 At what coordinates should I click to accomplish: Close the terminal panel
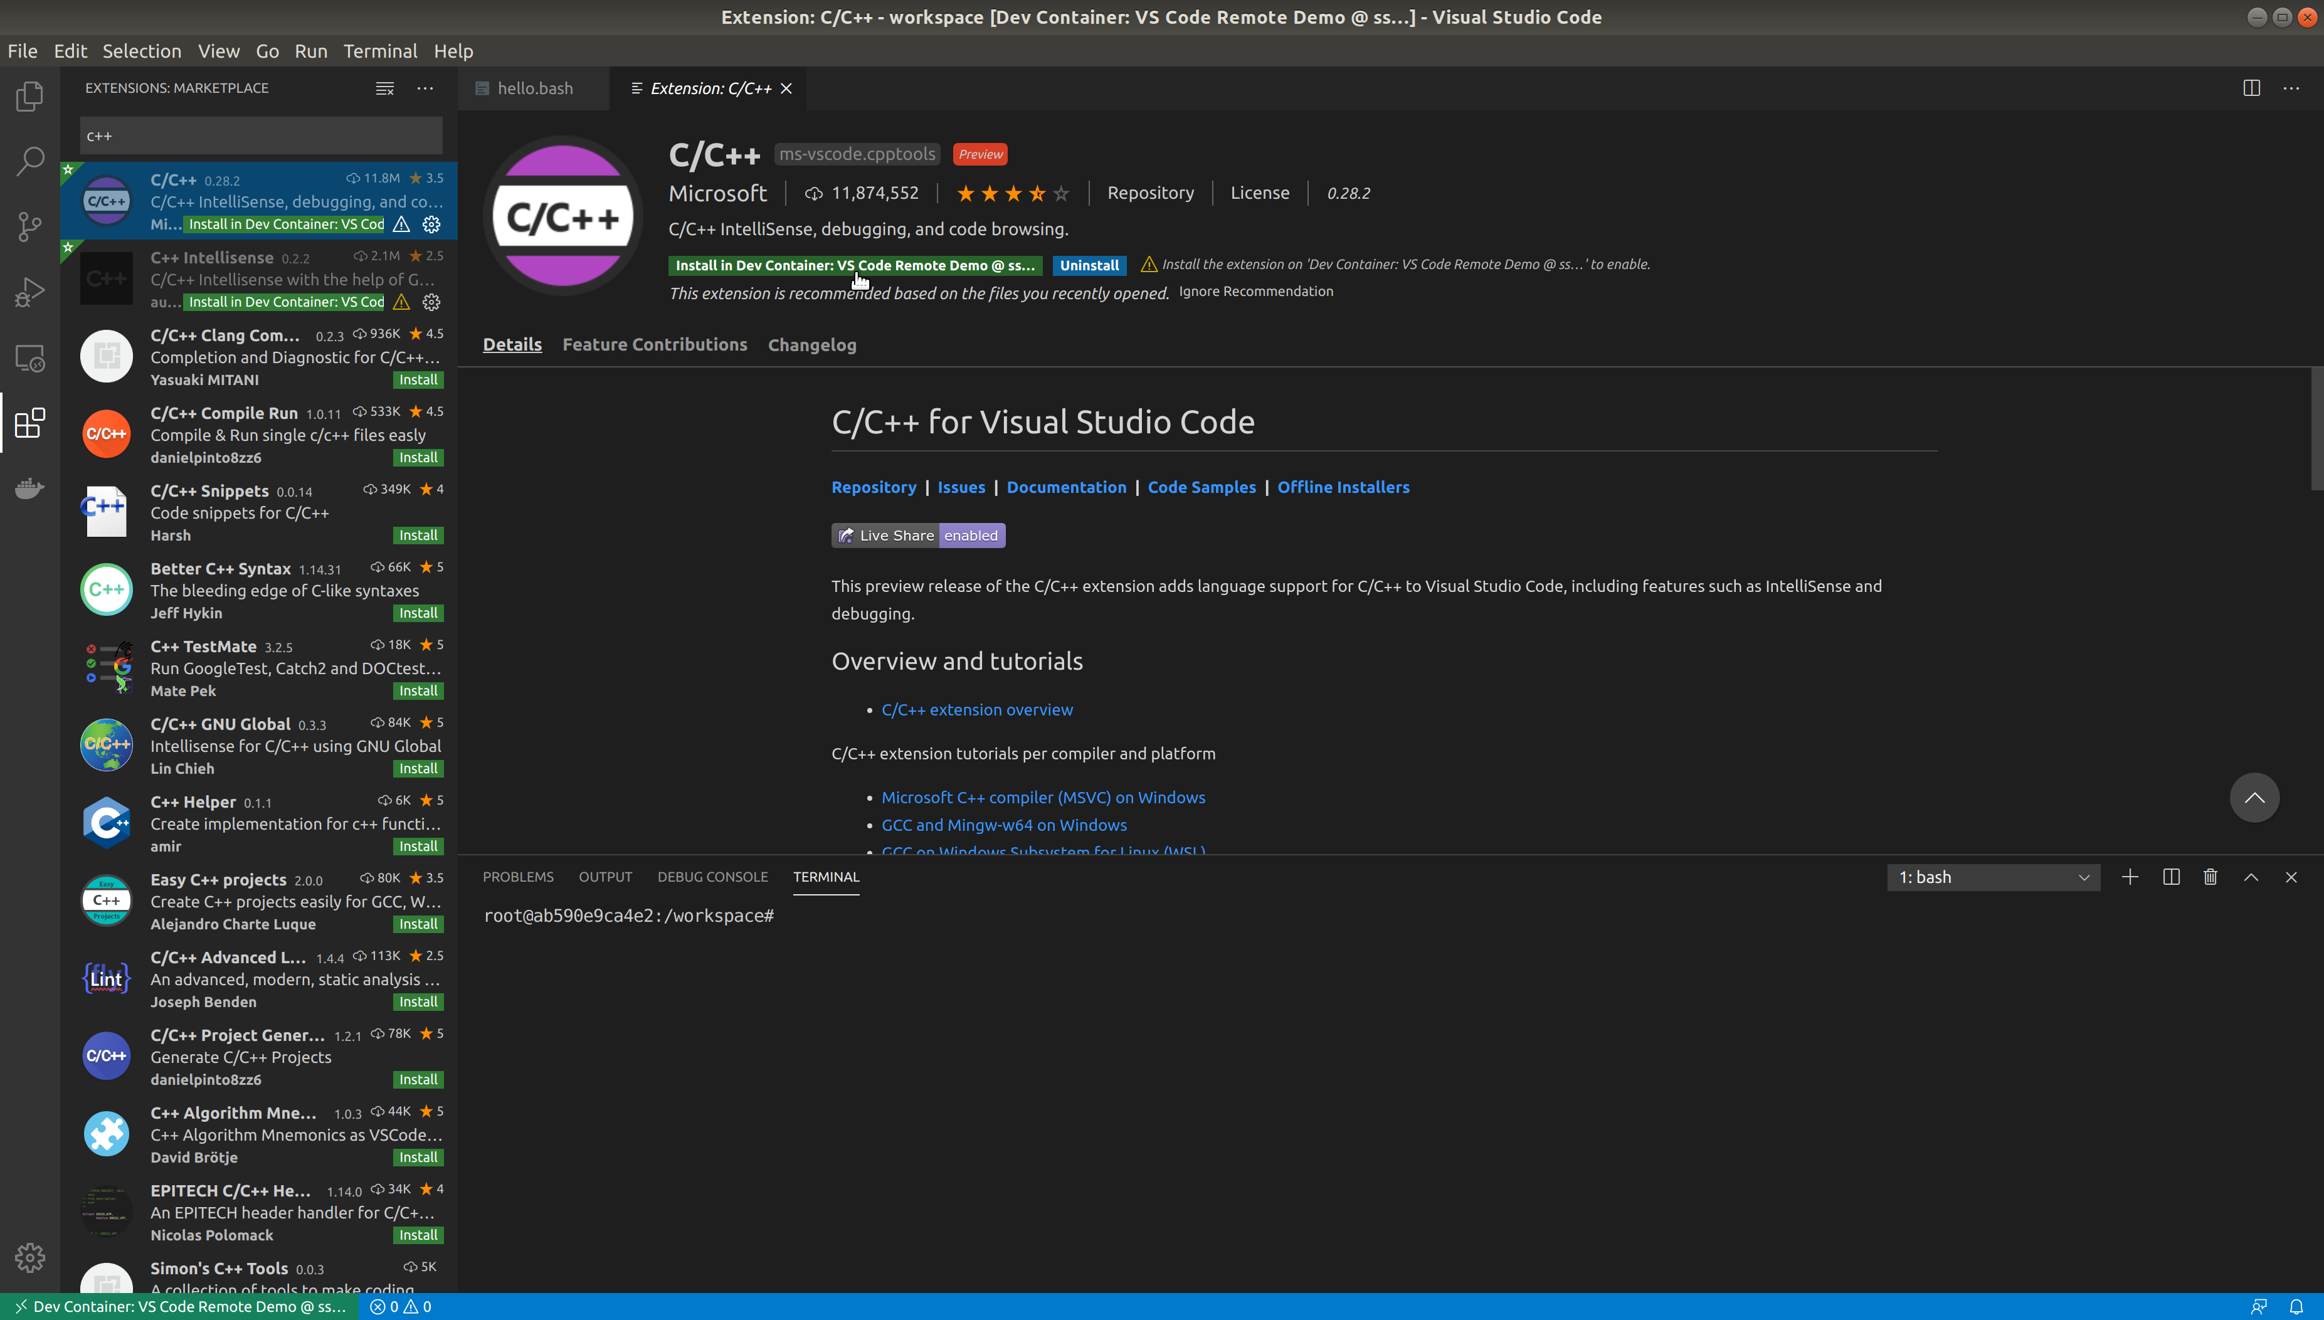click(2291, 877)
